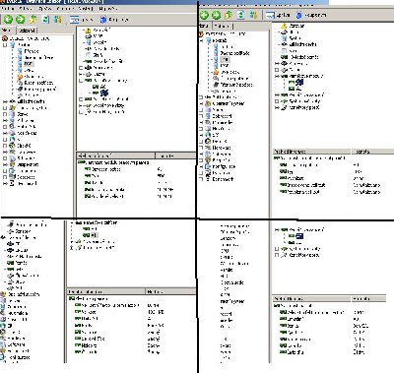Select the yellow warning-icon item in top-right right pane
Screen dimensions: 394x373
click(x=284, y=26)
